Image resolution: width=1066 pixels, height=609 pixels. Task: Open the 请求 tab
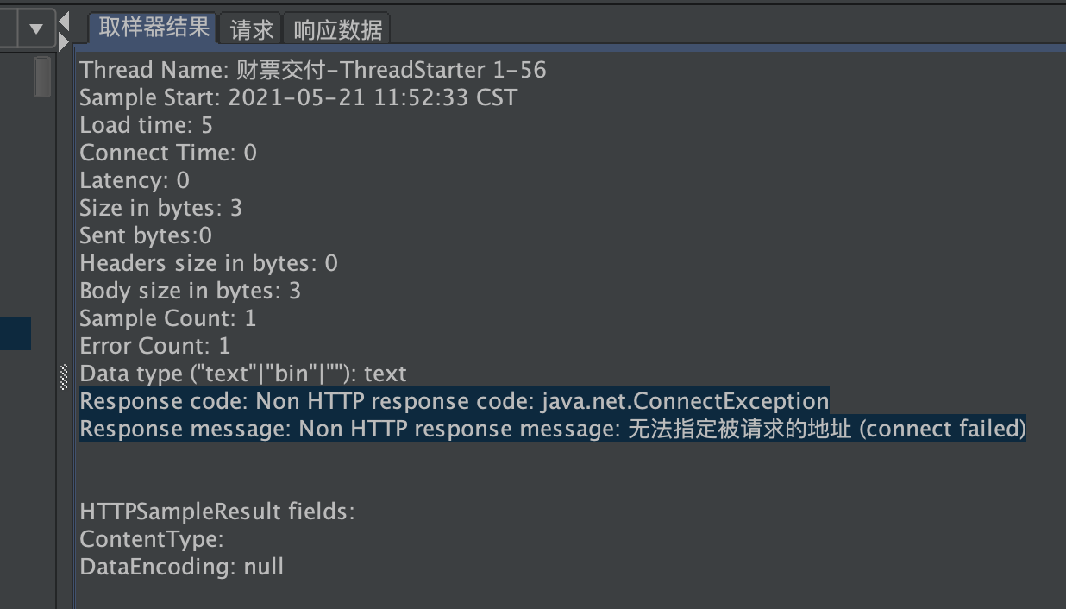[x=251, y=29]
